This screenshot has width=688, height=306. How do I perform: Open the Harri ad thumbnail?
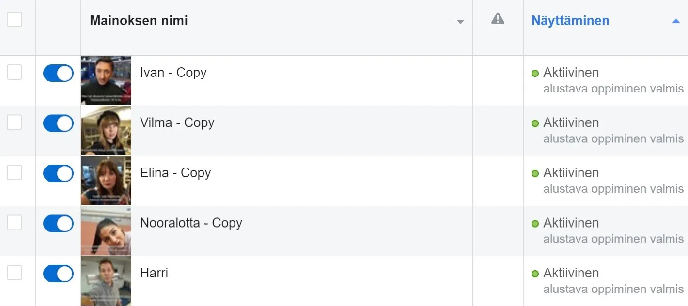[x=106, y=281]
